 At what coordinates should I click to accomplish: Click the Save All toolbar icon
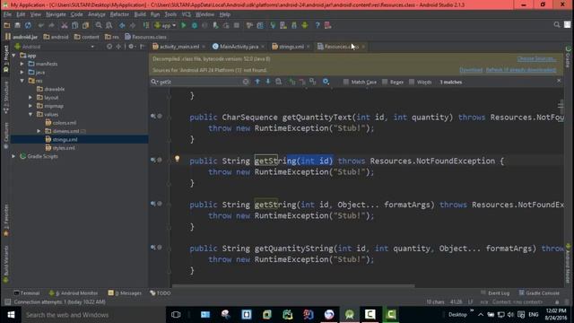pos(17,25)
